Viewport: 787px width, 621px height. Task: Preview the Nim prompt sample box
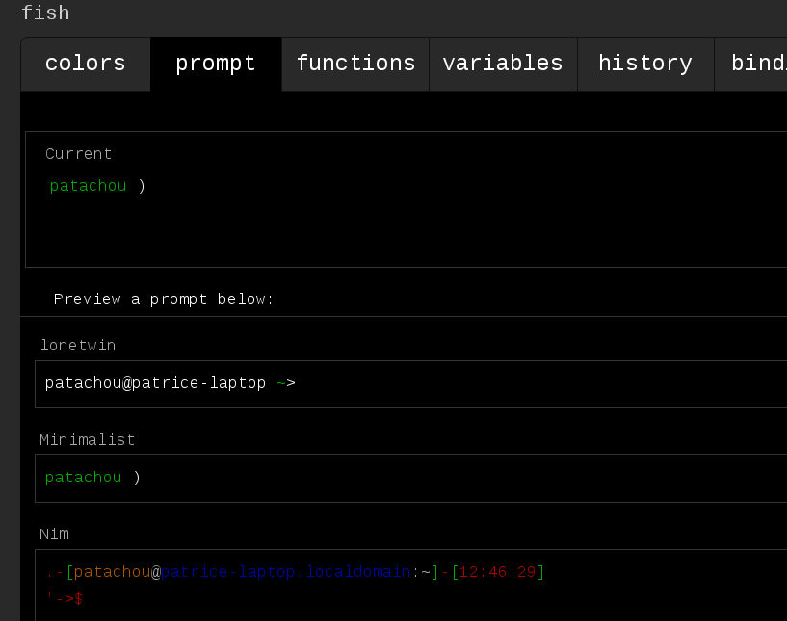click(410, 584)
